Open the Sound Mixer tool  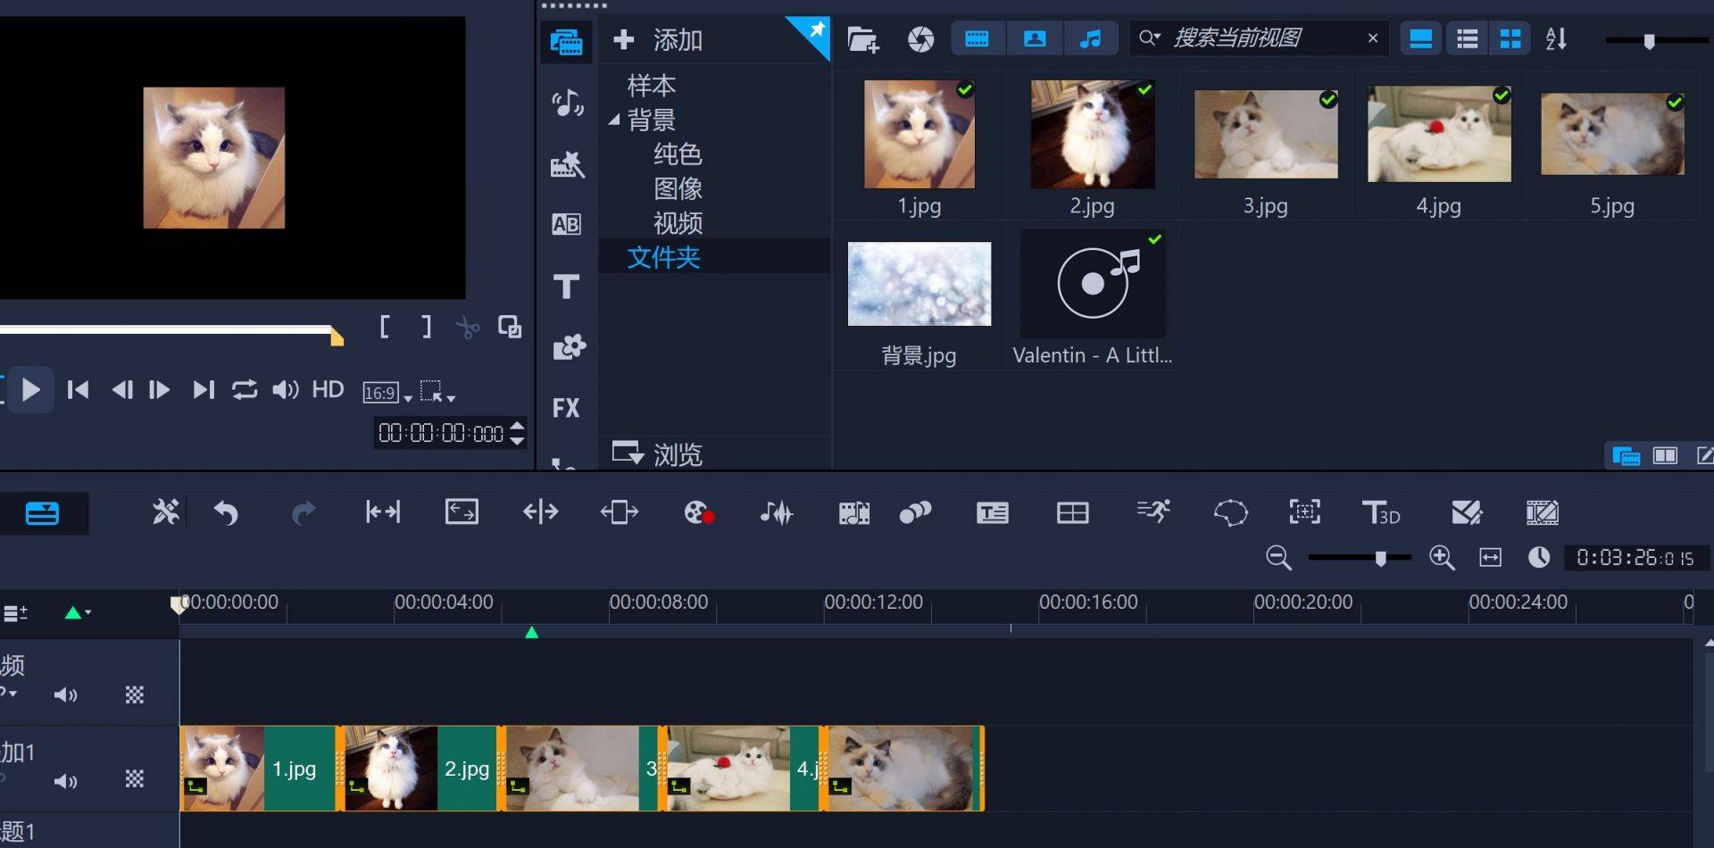coord(777,512)
